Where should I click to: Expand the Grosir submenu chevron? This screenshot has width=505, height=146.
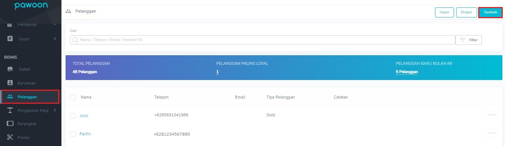coord(55,39)
